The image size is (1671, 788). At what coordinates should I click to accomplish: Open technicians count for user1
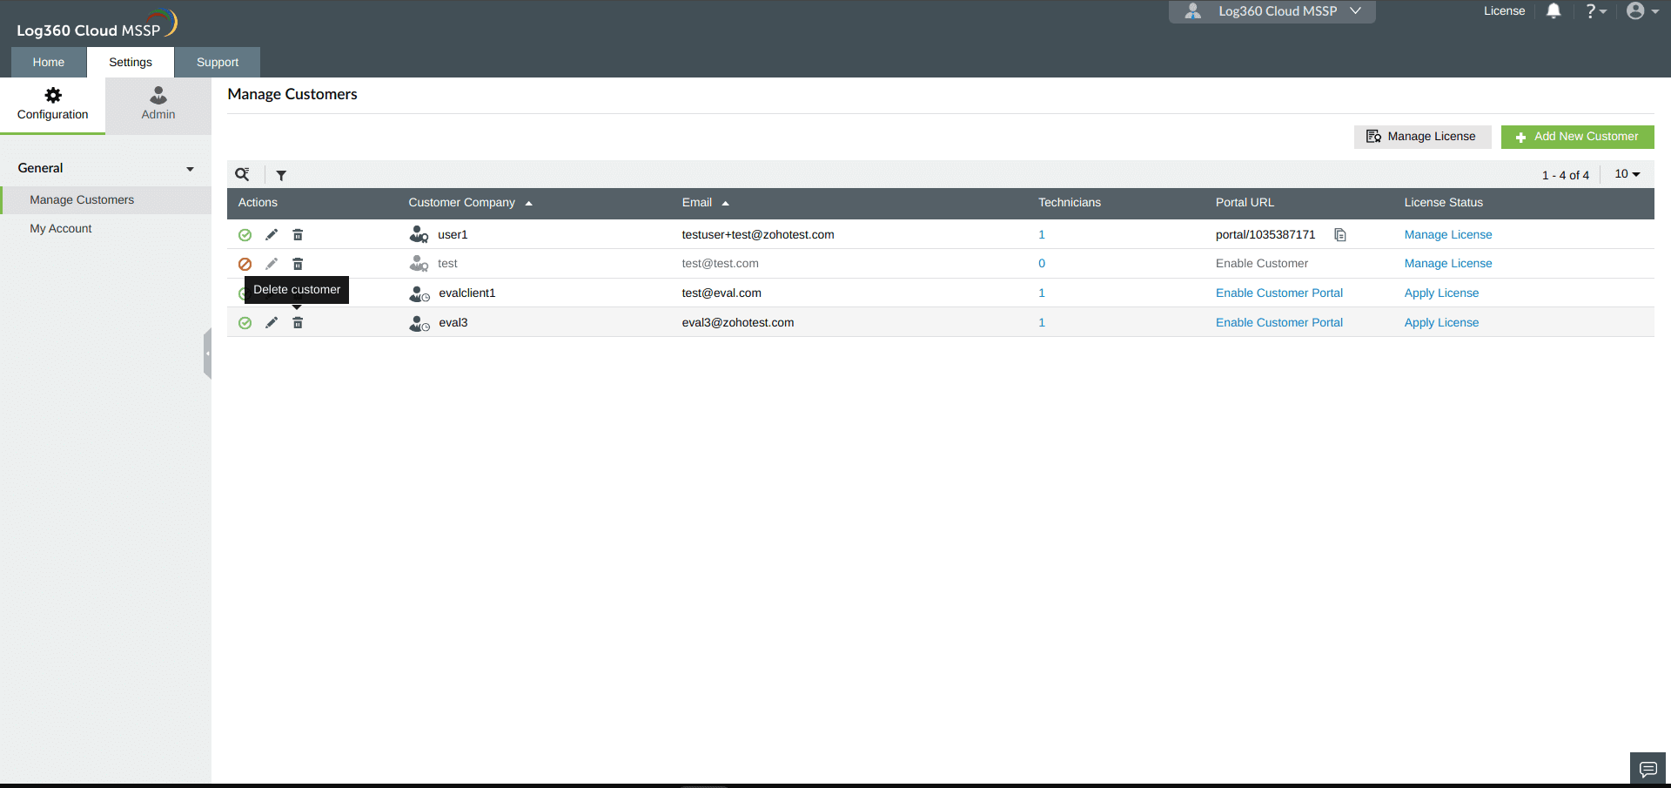(1042, 235)
